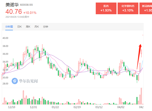
Task: Click the 34.00 price axis label
Action: pyautogui.click(x=5, y=62)
